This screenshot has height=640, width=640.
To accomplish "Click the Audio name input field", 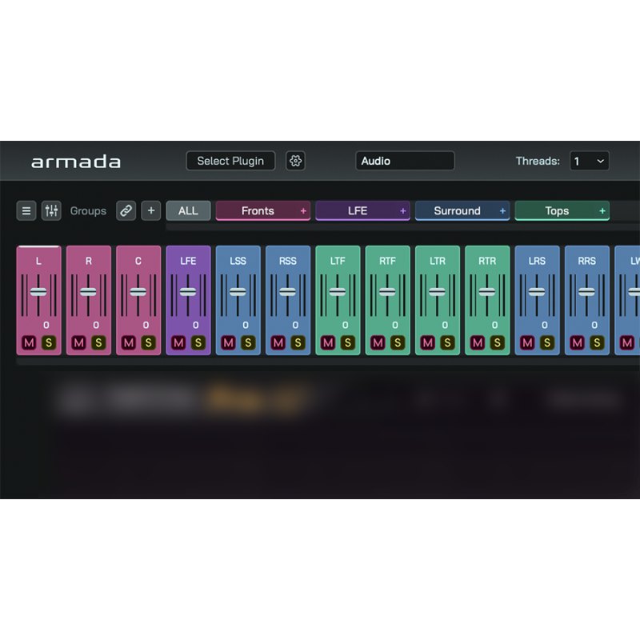I will (x=405, y=161).
